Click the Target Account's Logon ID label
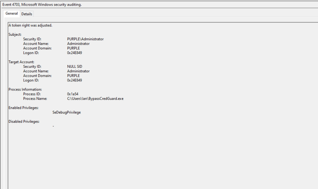 point(32,80)
